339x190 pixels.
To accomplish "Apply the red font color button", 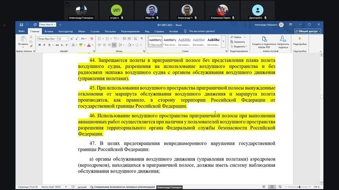I will [88, 45].
